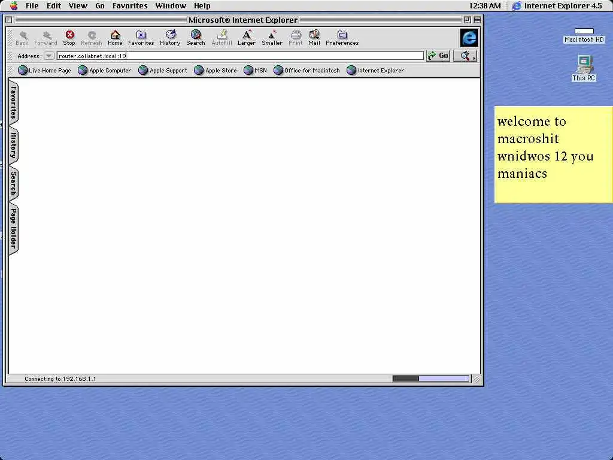Click the Internet Explorer logo animation
The height and width of the screenshot is (460, 613).
[x=469, y=38]
